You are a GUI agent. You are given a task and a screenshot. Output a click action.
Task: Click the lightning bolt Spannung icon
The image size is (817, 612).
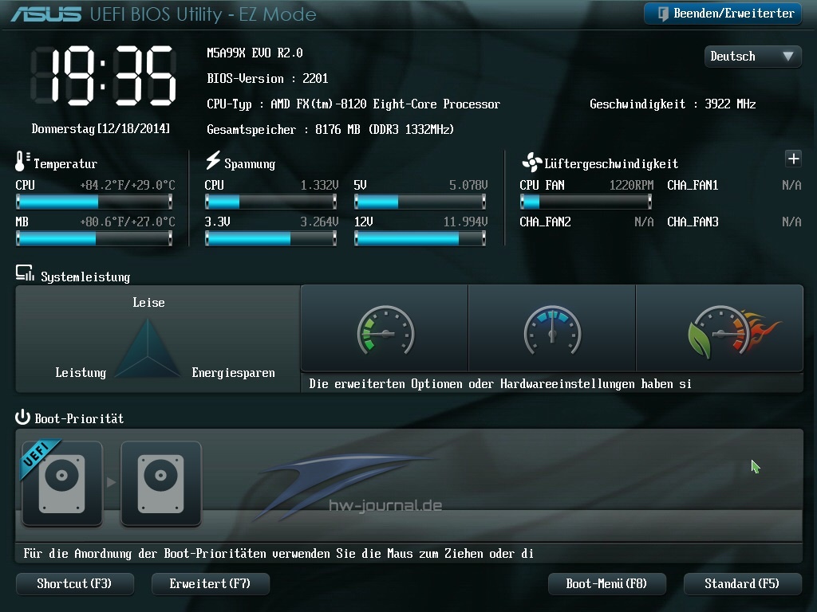pyautogui.click(x=212, y=161)
